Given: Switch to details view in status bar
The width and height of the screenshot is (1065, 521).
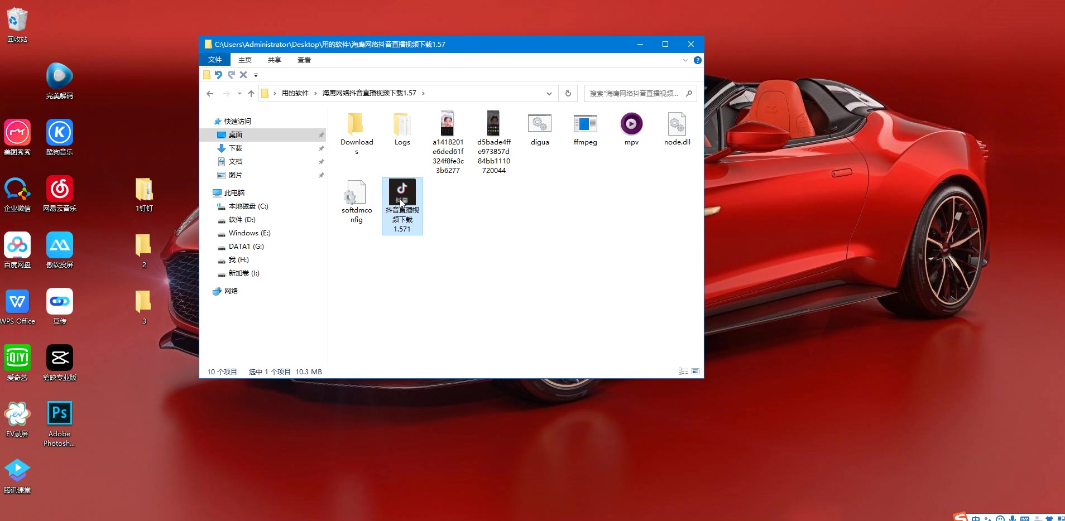Looking at the screenshot, I should coord(683,372).
